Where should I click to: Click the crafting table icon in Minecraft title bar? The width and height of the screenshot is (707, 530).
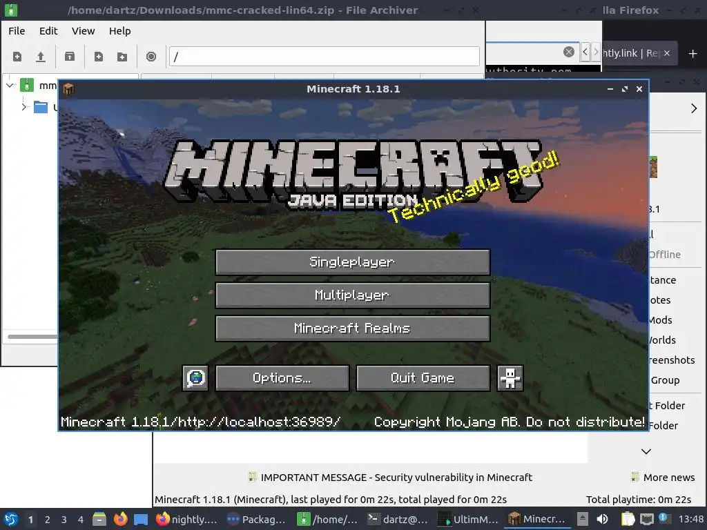pos(68,89)
